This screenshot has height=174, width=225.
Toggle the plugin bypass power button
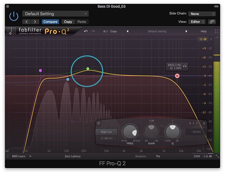tap(14, 16)
